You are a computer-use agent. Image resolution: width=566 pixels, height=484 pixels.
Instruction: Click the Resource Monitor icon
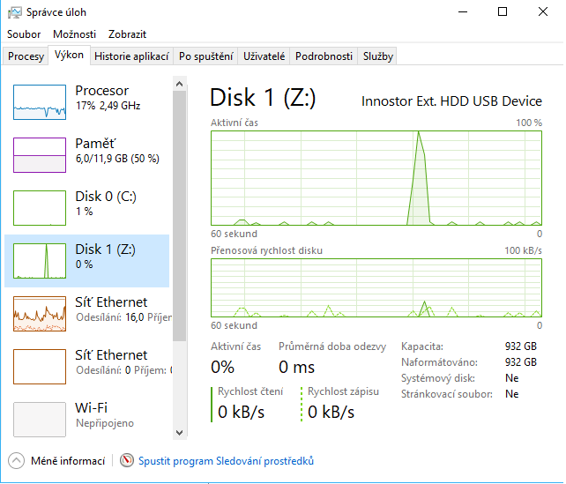pos(127,460)
